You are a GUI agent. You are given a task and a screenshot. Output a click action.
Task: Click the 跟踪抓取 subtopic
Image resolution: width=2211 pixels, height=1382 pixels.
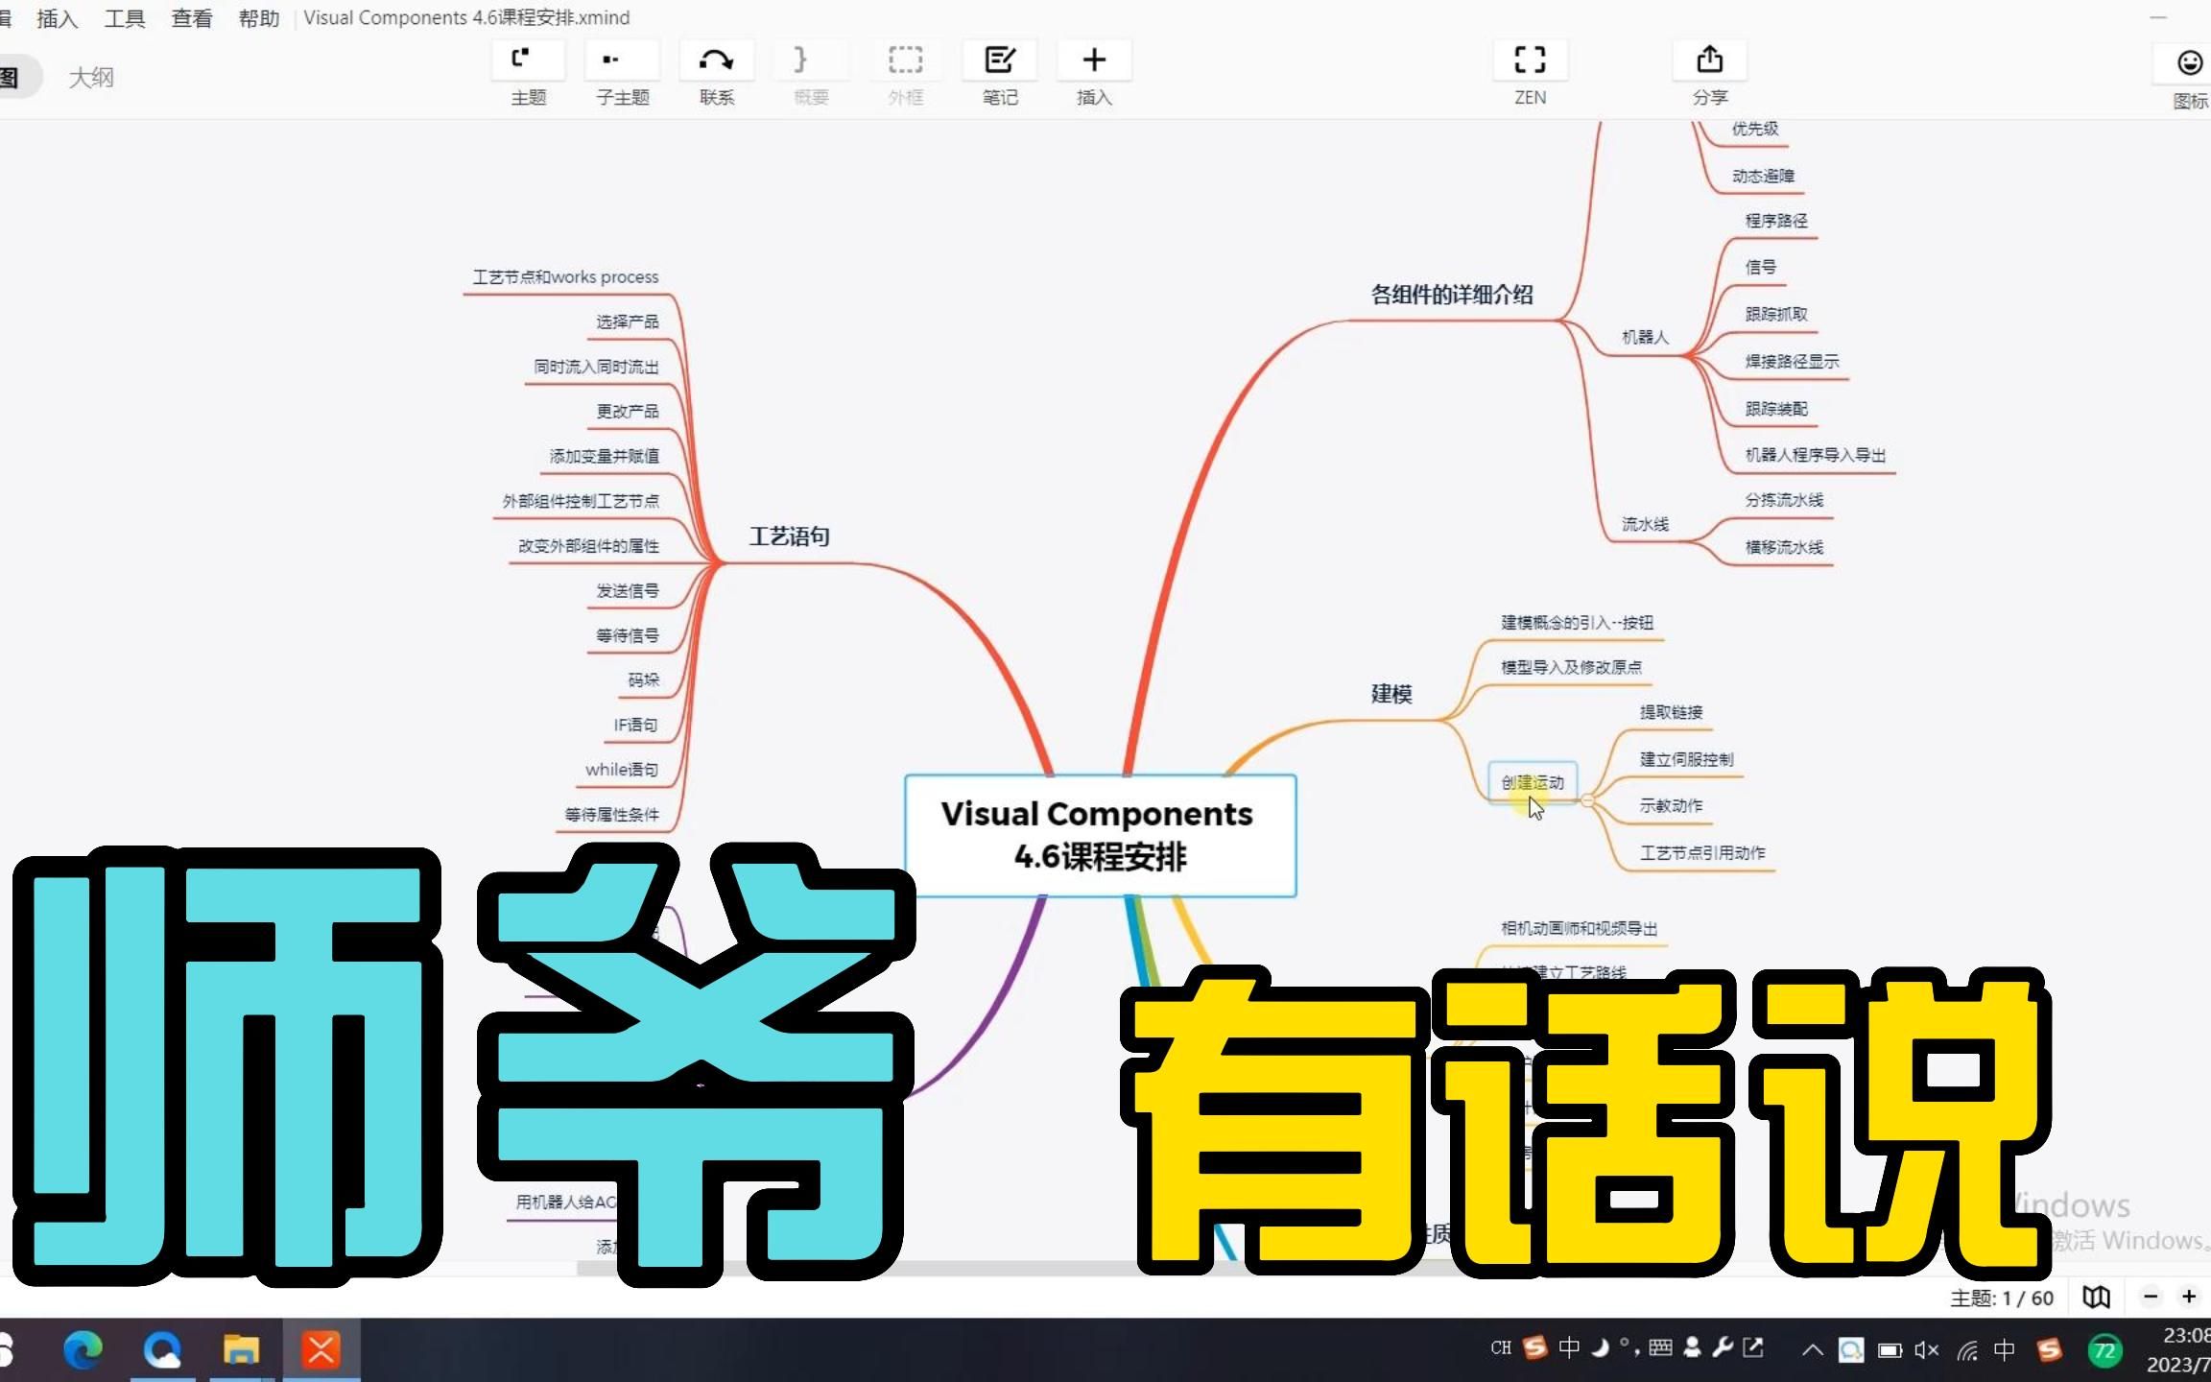(1776, 314)
